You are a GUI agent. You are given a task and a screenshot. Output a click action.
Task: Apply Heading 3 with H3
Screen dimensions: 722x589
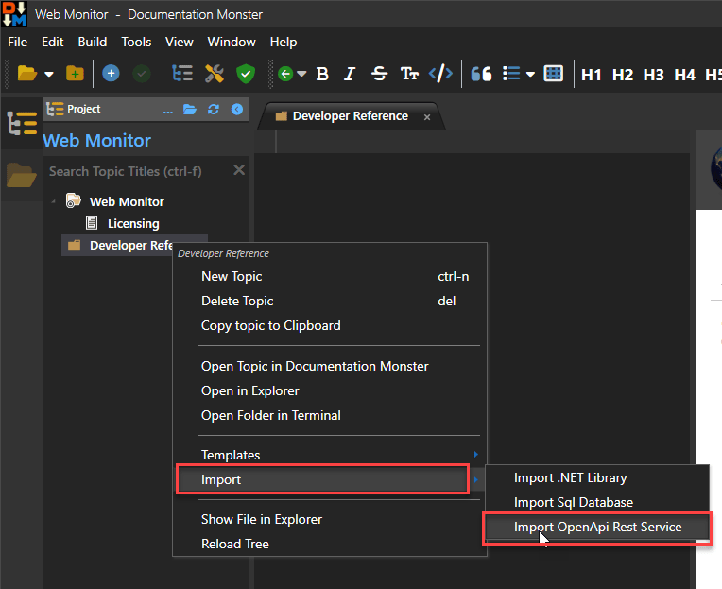(x=653, y=75)
